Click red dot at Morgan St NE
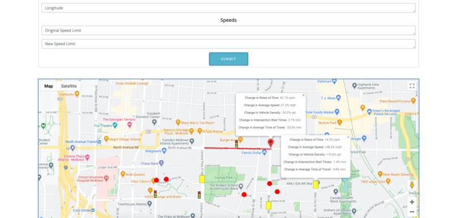This screenshot has width=457, height=218. (269, 184)
